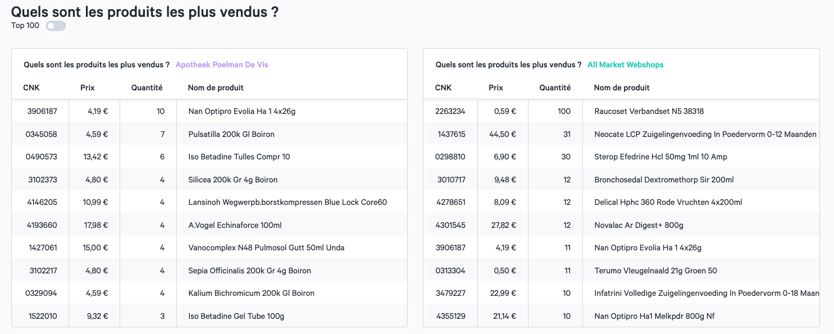
Task: Click CNK 3010717 cell
Action: click(x=452, y=180)
